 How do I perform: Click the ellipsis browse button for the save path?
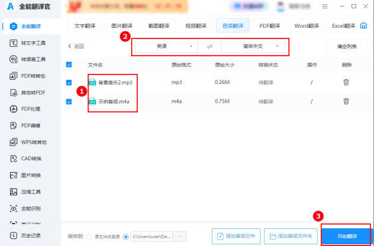[x=179, y=237]
